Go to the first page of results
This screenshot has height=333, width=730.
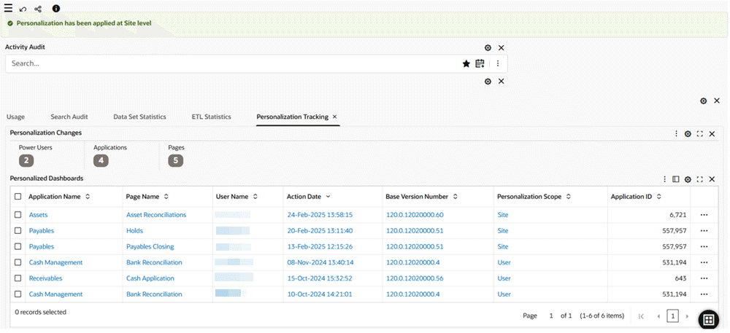(642, 316)
